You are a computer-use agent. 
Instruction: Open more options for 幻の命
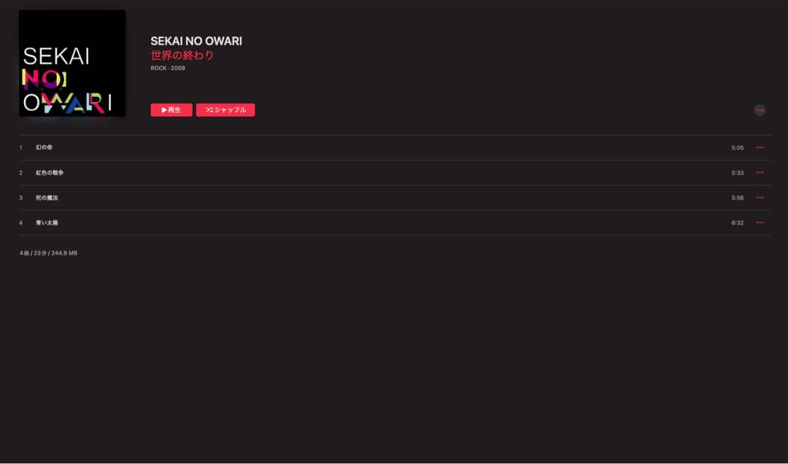pyautogui.click(x=760, y=147)
